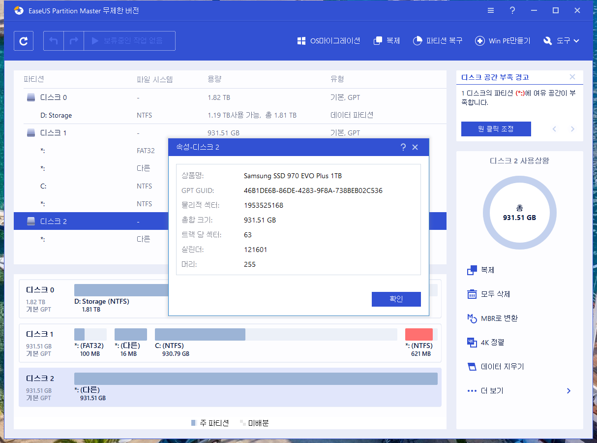
Task: Select 디스크 1 label in disk map
Action: click(40, 334)
